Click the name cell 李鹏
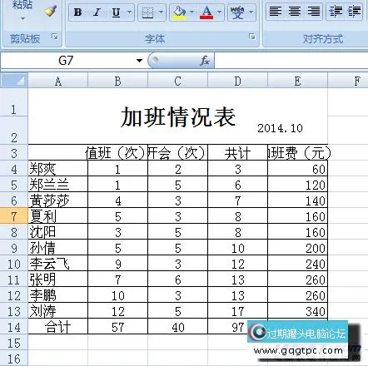The image size is (368, 366). [x=58, y=295]
